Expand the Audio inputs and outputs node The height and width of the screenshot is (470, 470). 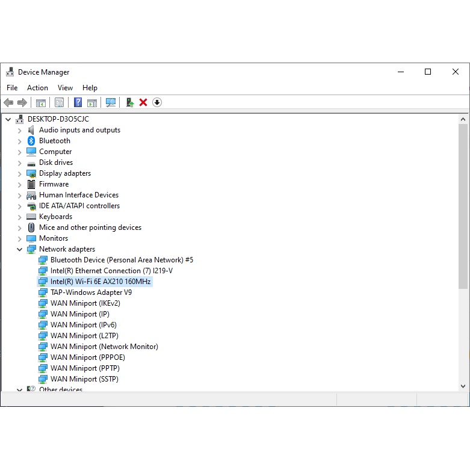[x=19, y=130]
